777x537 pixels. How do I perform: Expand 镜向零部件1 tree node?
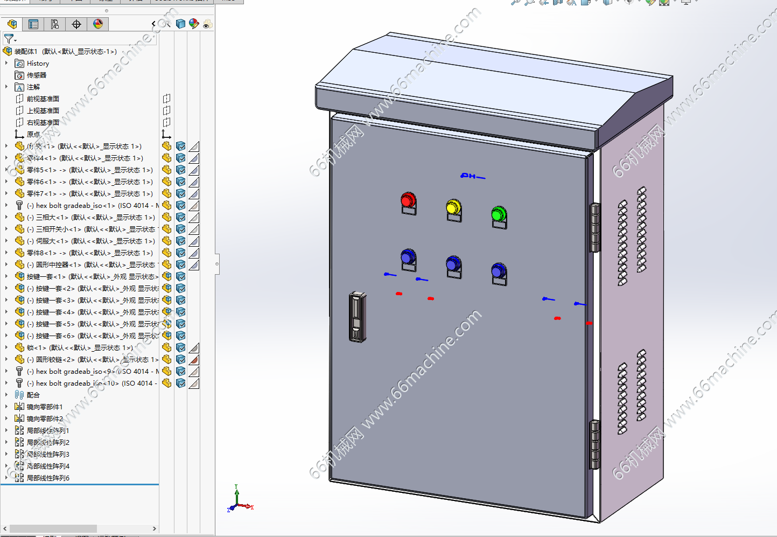[6, 407]
